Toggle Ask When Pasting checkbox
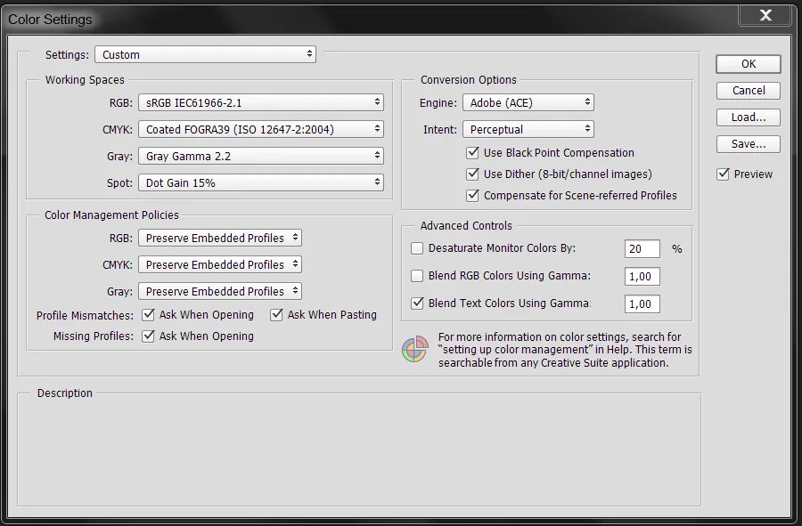The height and width of the screenshot is (526, 802). pyautogui.click(x=277, y=314)
